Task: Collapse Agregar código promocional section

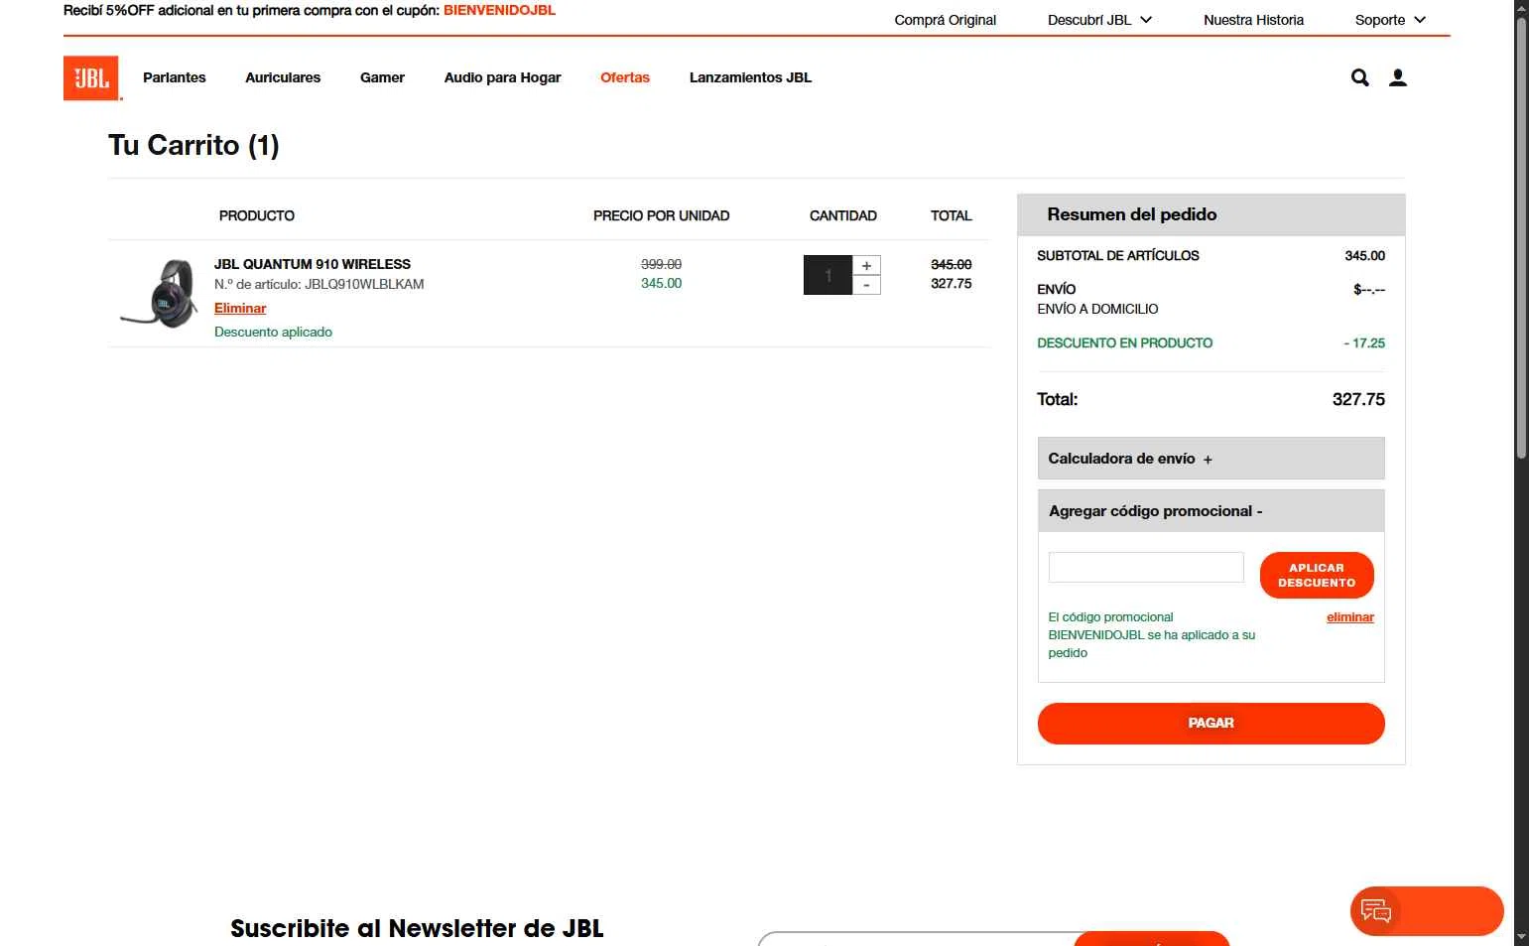Action: [x=1210, y=511]
